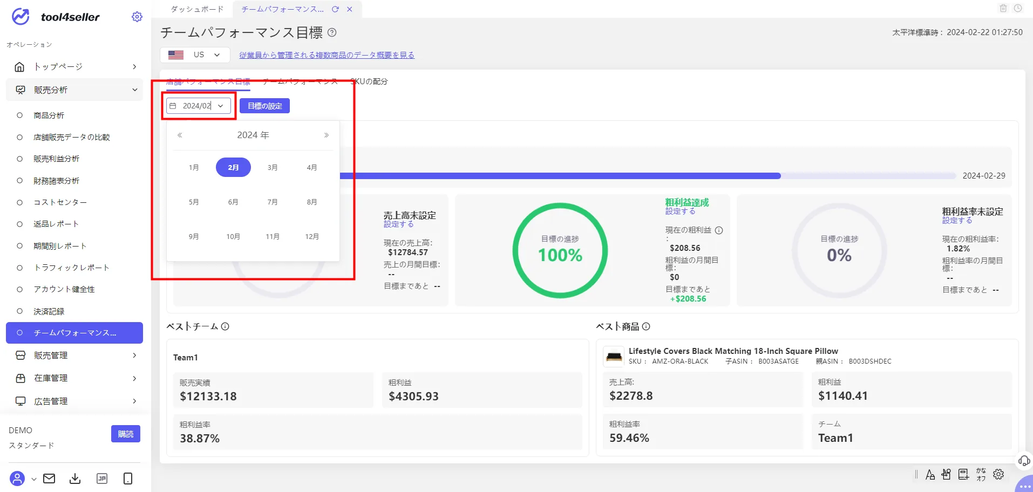The width and height of the screenshot is (1033, 492).
Task: Expand the user profile dropdown arrow
Action: pos(33,479)
